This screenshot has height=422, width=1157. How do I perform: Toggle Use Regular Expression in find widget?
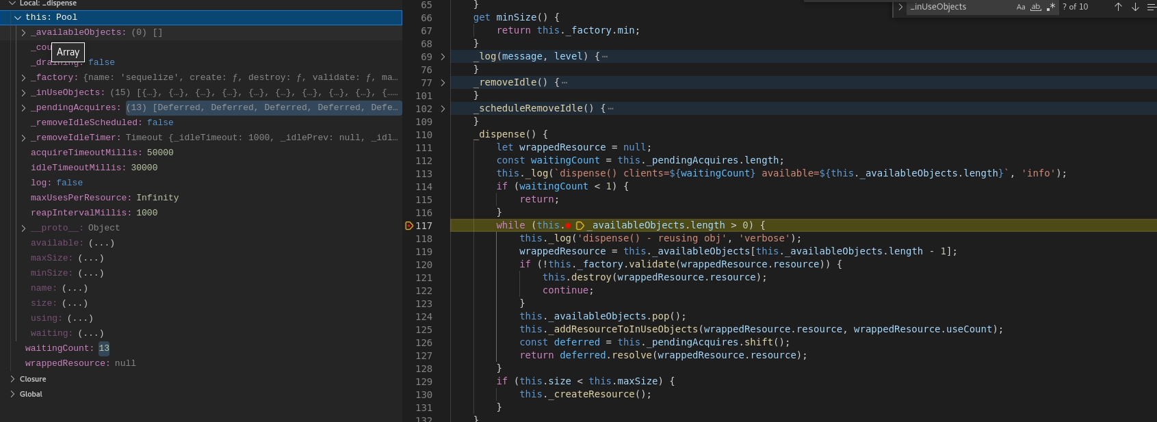click(x=1051, y=7)
